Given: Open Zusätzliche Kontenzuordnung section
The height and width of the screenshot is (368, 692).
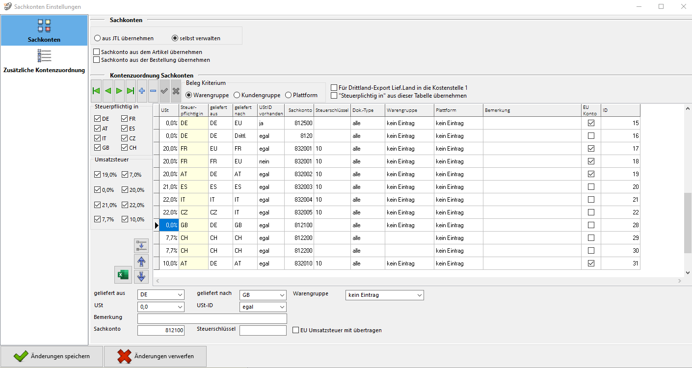Looking at the screenshot, I should 44,61.
